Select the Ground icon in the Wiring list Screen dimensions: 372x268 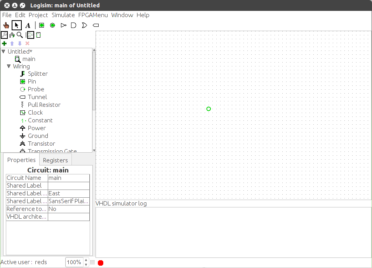click(23, 136)
